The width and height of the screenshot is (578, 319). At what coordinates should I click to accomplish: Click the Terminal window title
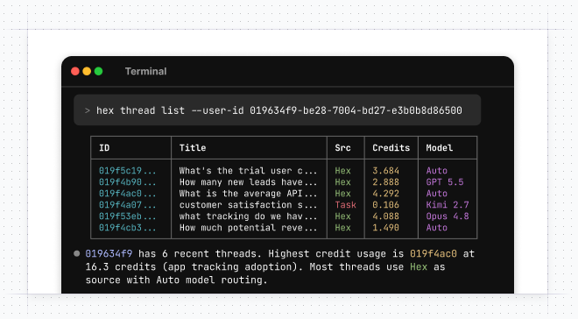[145, 71]
